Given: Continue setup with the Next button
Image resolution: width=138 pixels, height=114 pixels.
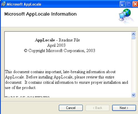Looking at the screenshot, I should point(124,108).
